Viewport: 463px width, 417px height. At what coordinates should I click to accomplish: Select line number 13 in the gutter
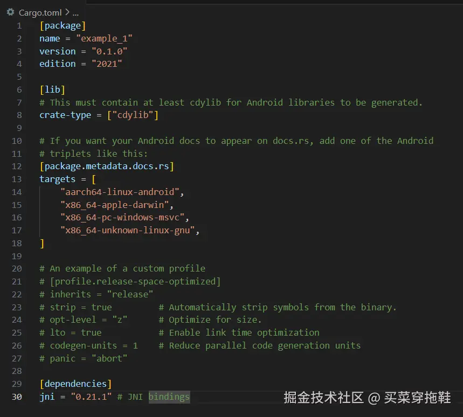click(x=17, y=179)
